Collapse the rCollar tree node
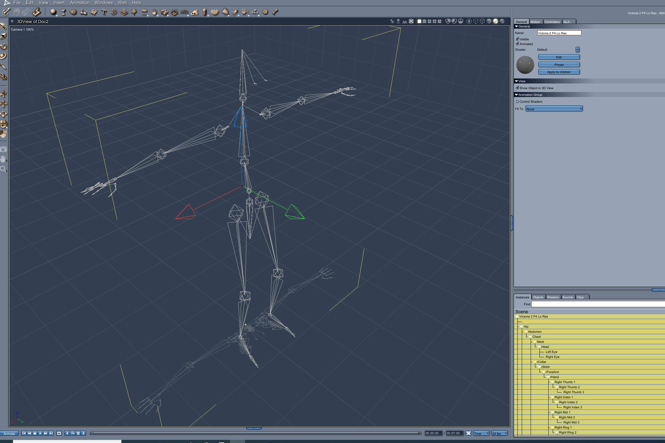This screenshot has height=443, width=665. (x=535, y=362)
